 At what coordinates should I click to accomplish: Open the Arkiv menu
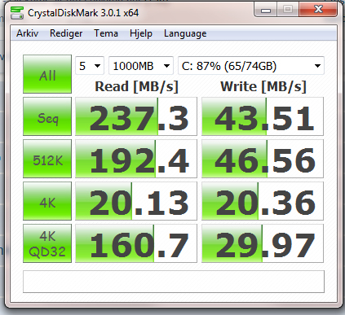27,33
